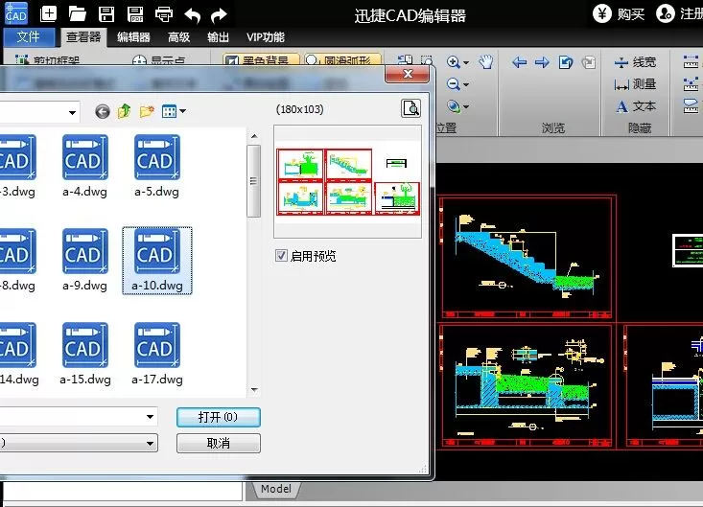The width and height of the screenshot is (703, 507).
Task: Create new folder in file dialog
Action: point(147,111)
